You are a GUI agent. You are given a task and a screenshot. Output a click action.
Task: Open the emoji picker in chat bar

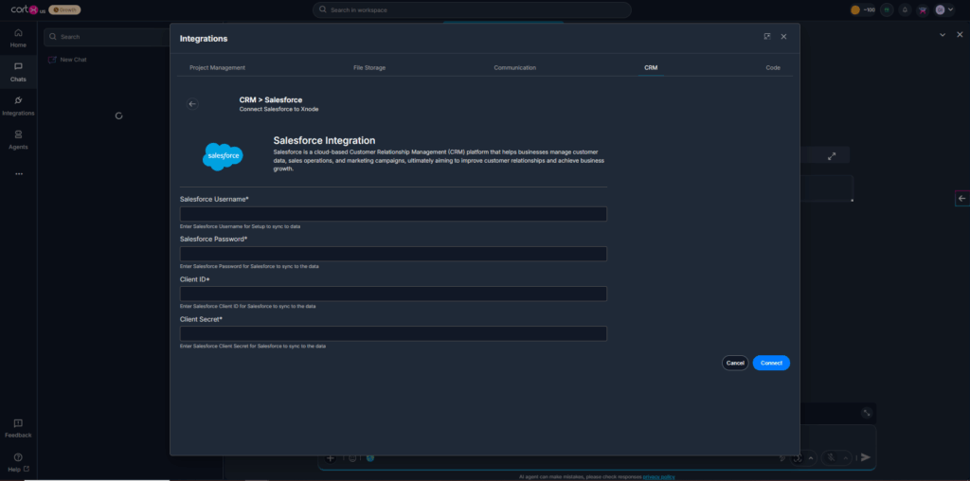[x=352, y=458]
